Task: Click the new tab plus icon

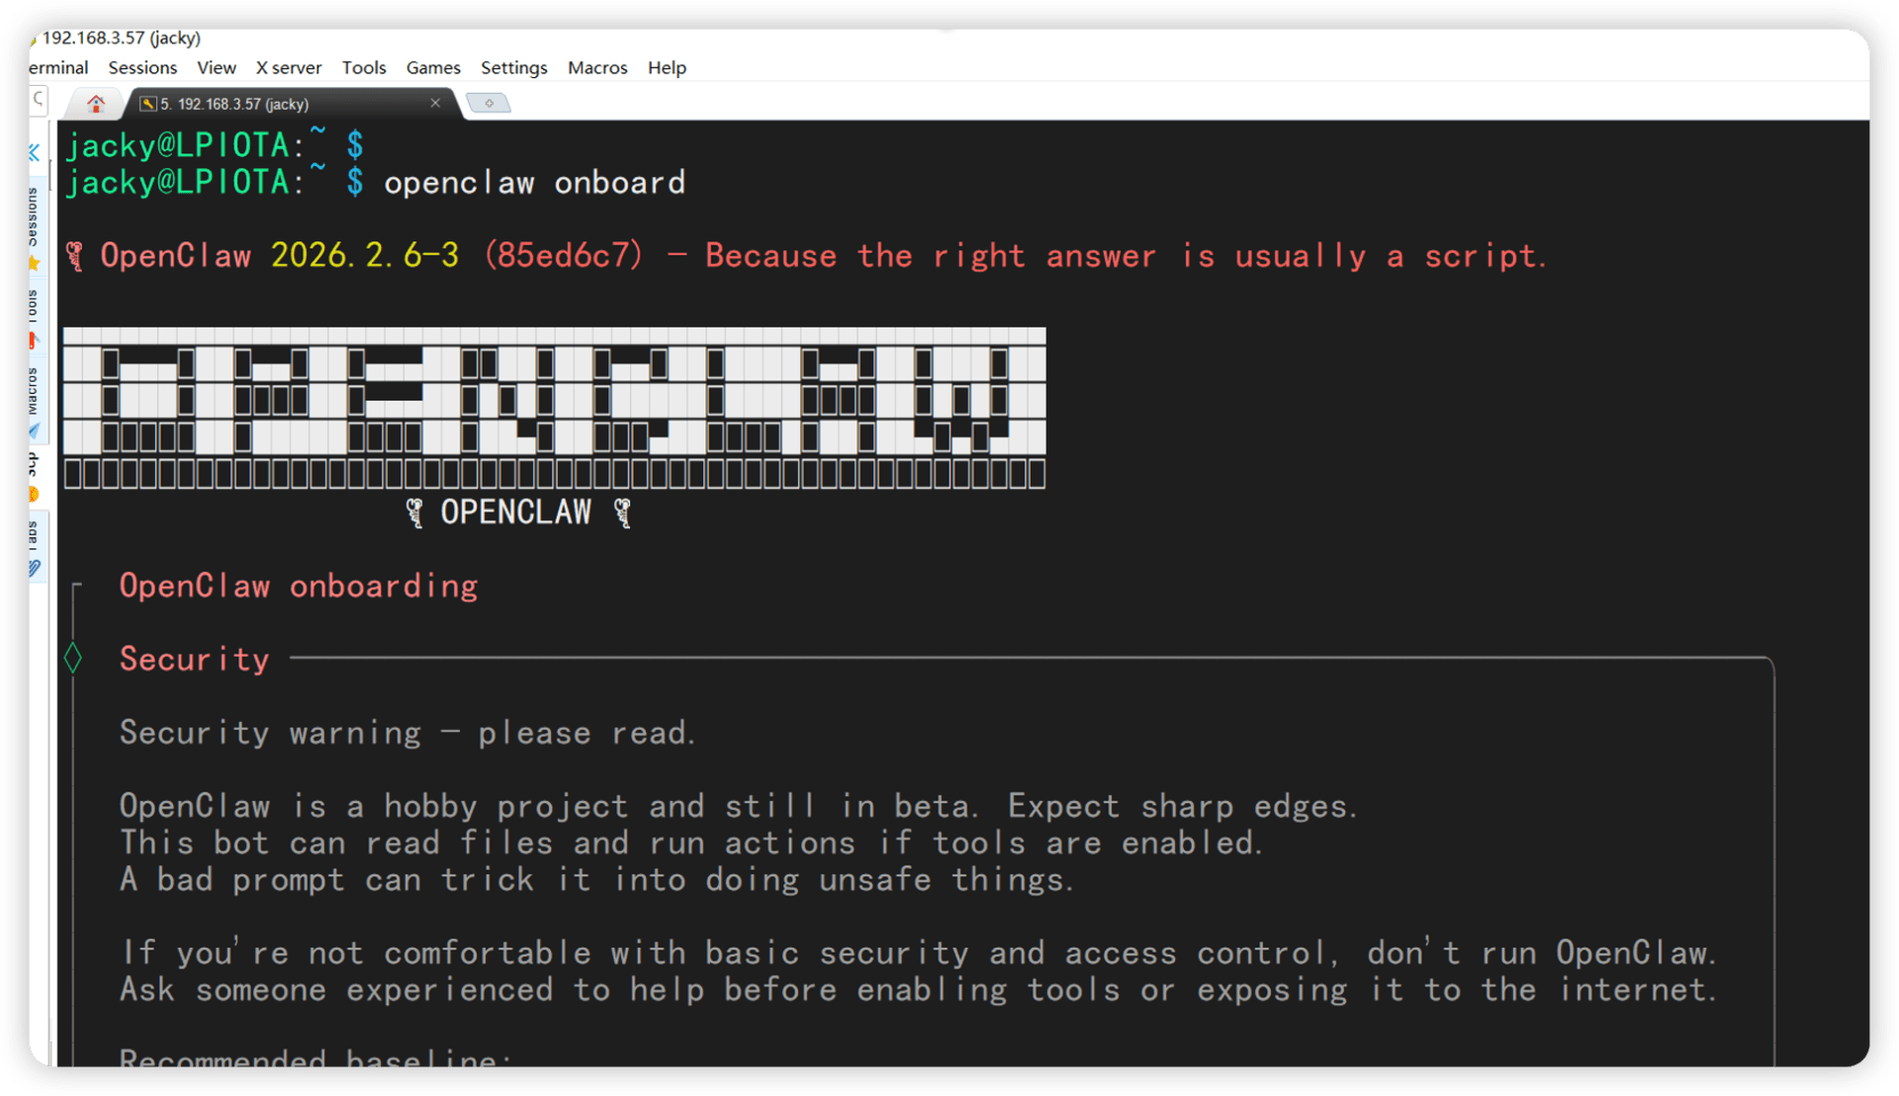Action: tap(489, 103)
